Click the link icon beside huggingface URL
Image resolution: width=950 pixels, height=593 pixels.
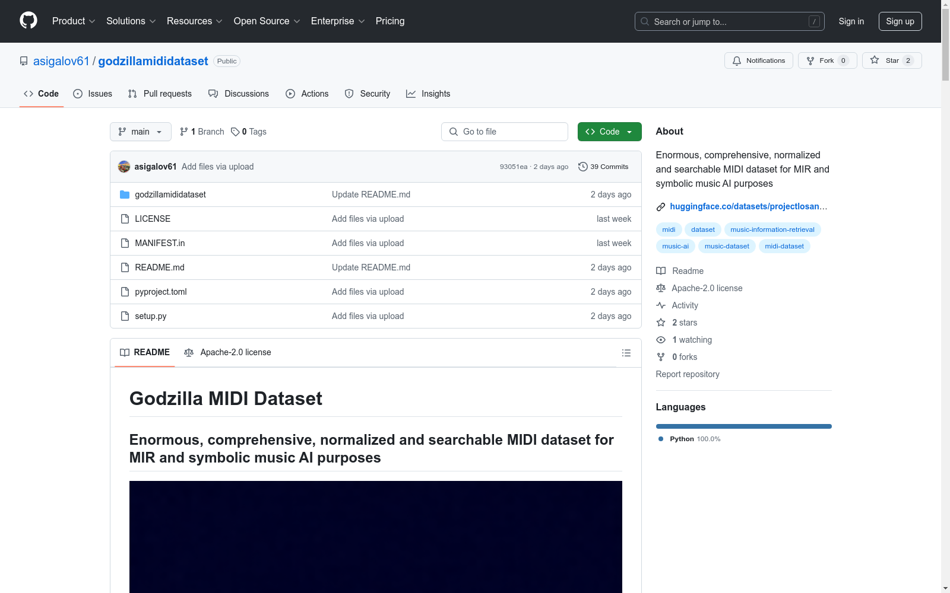[661, 207]
